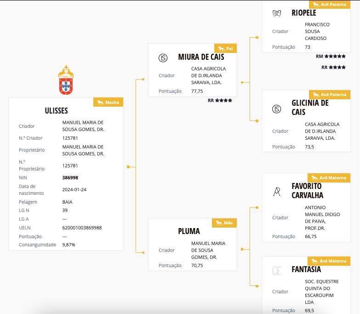Open the MIURA DE CAIS horse page
Screen dimensions: 360x314
coord(201,57)
